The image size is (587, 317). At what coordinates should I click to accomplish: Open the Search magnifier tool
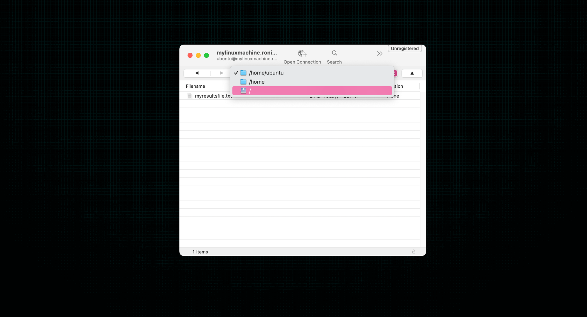334,53
